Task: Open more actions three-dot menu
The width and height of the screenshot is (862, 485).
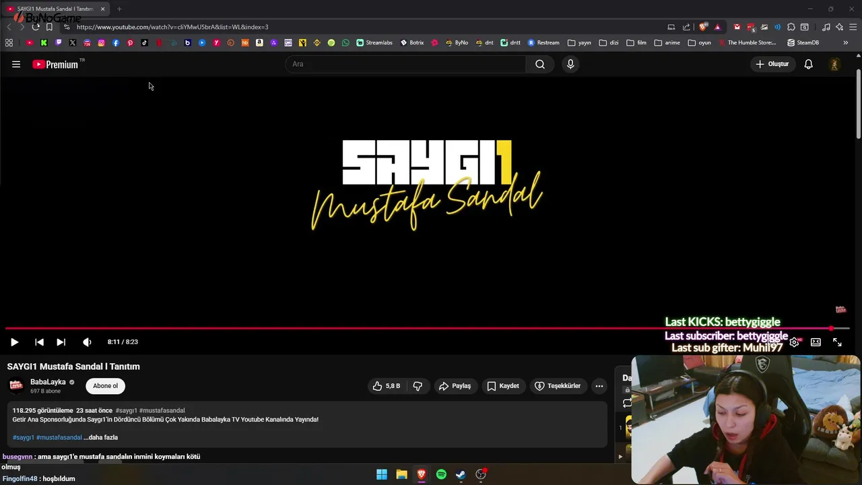Action: (599, 386)
